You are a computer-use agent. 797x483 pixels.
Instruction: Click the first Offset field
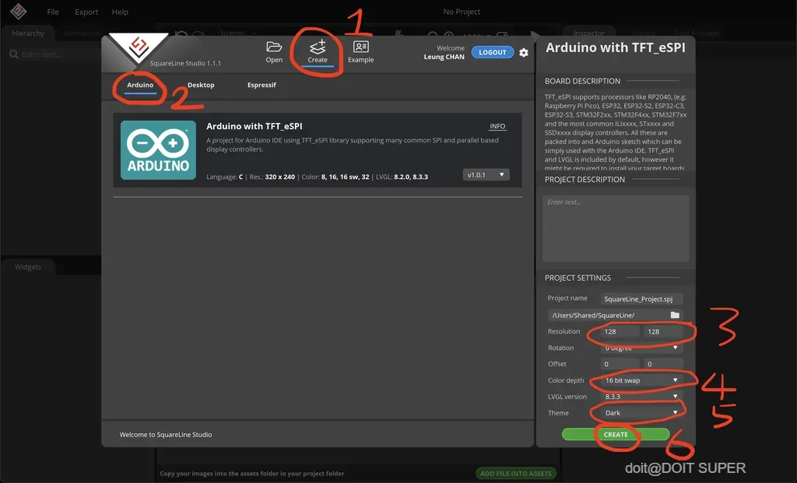[x=620, y=364]
